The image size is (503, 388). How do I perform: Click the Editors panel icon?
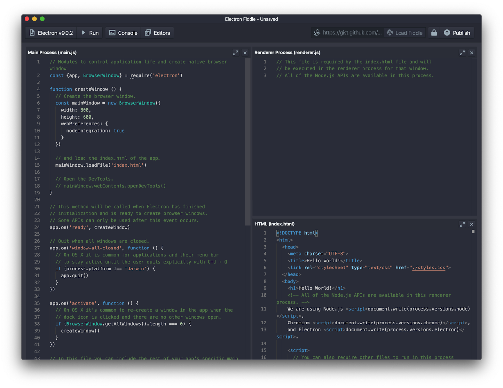click(x=149, y=33)
